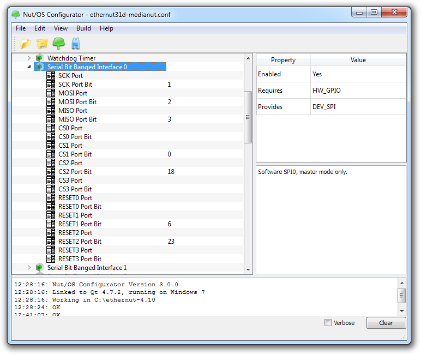
Task: Click the Property column header
Action: click(x=283, y=59)
